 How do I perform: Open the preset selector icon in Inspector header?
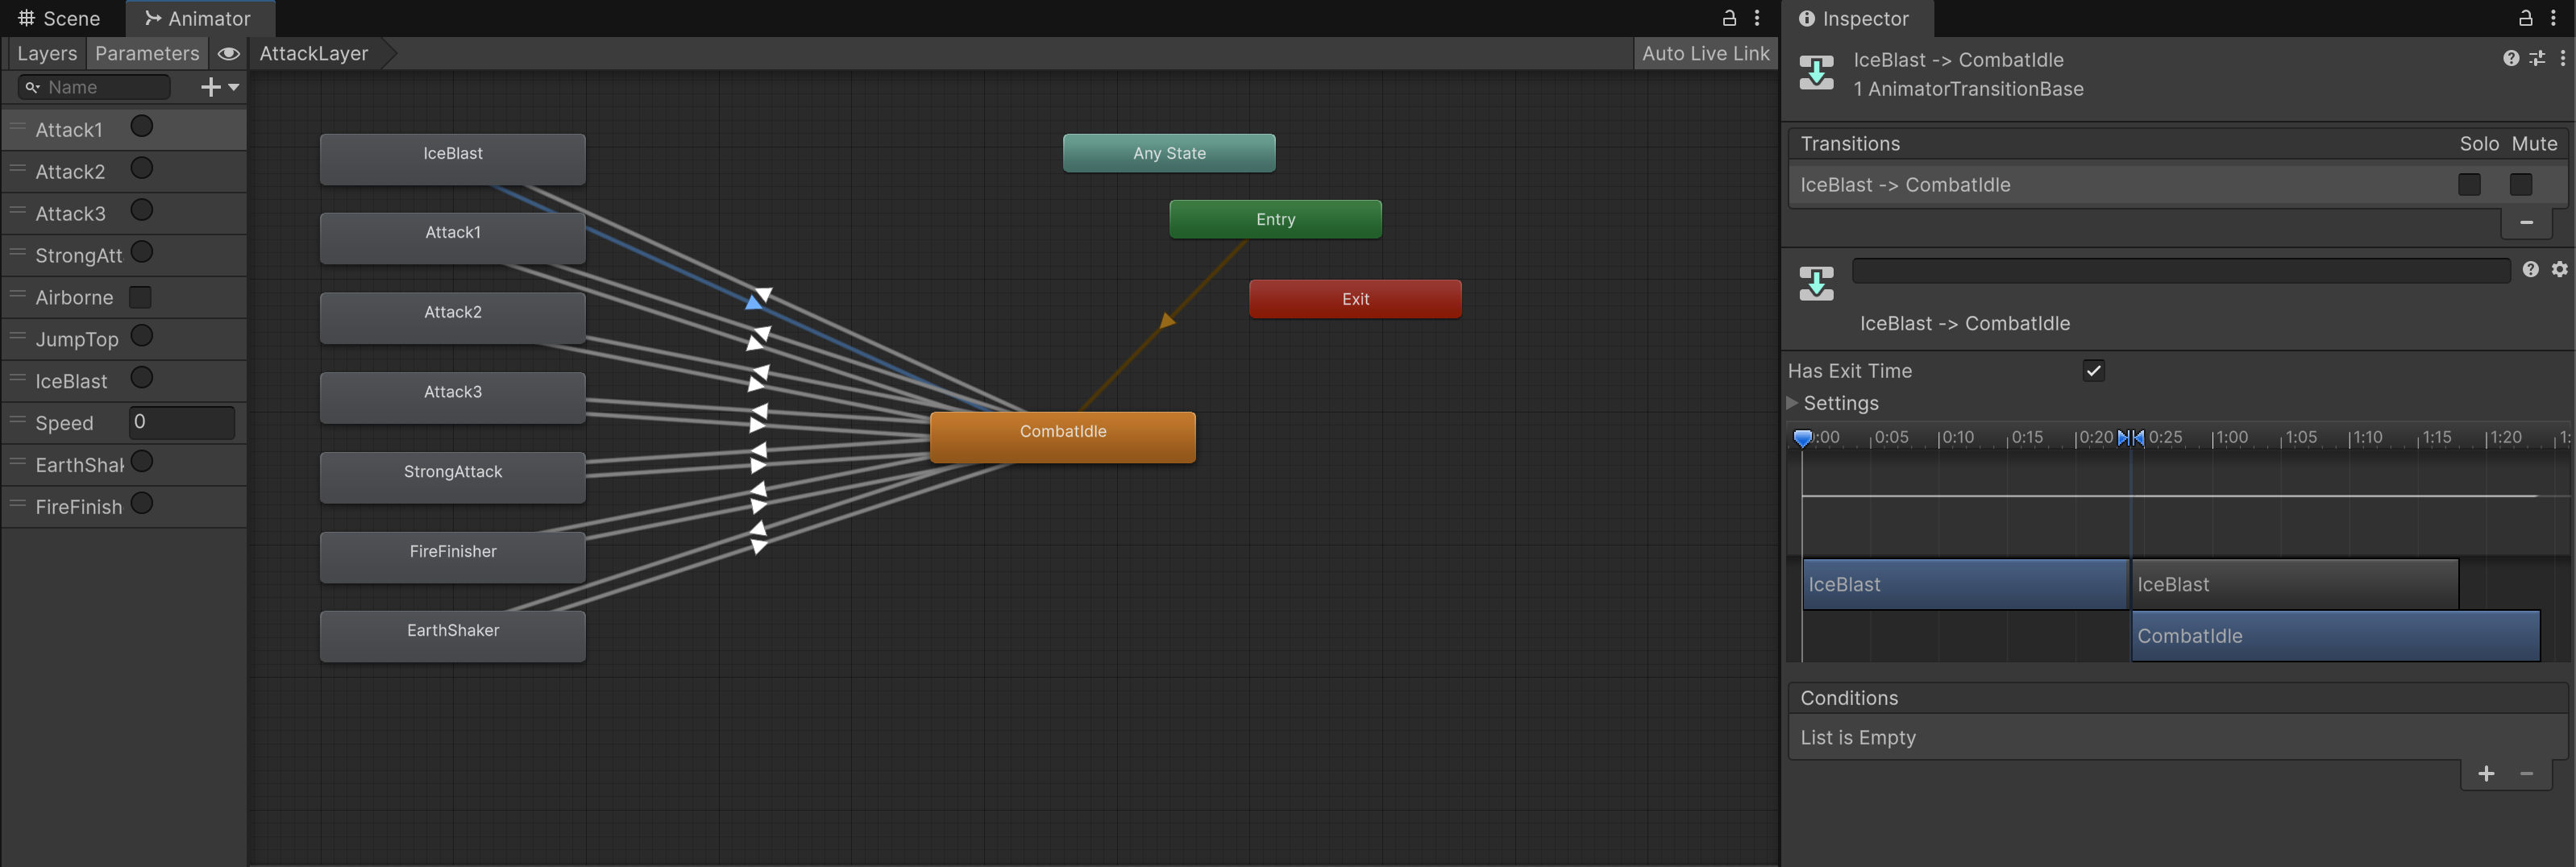tap(2537, 59)
